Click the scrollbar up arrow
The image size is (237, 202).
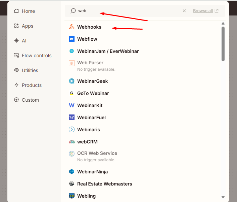pos(223,24)
